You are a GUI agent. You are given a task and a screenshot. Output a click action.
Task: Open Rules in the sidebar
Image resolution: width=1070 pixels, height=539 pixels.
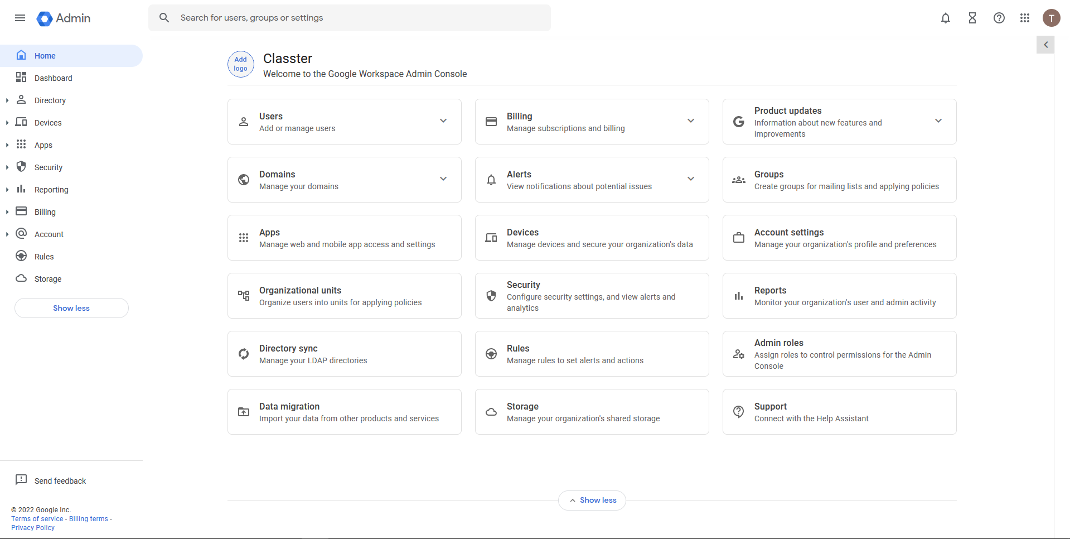click(x=71, y=257)
